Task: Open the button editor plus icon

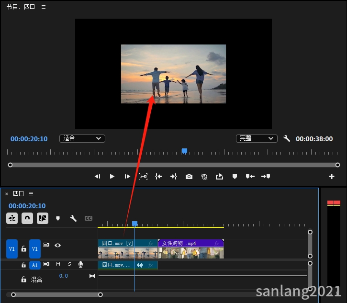Action: [x=331, y=177]
